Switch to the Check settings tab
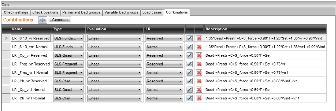The height and width of the screenshot is (111, 336). (16, 12)
